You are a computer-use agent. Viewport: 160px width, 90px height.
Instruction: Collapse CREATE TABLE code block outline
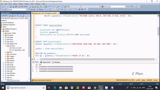35,25
